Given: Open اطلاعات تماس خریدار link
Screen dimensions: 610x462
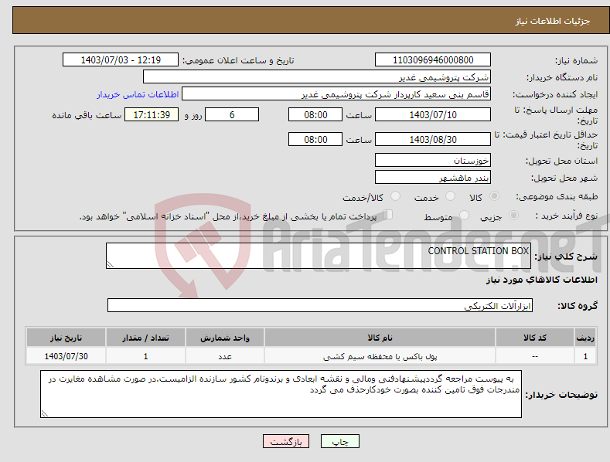Looking at the screenshot, I should pos(138,94).
